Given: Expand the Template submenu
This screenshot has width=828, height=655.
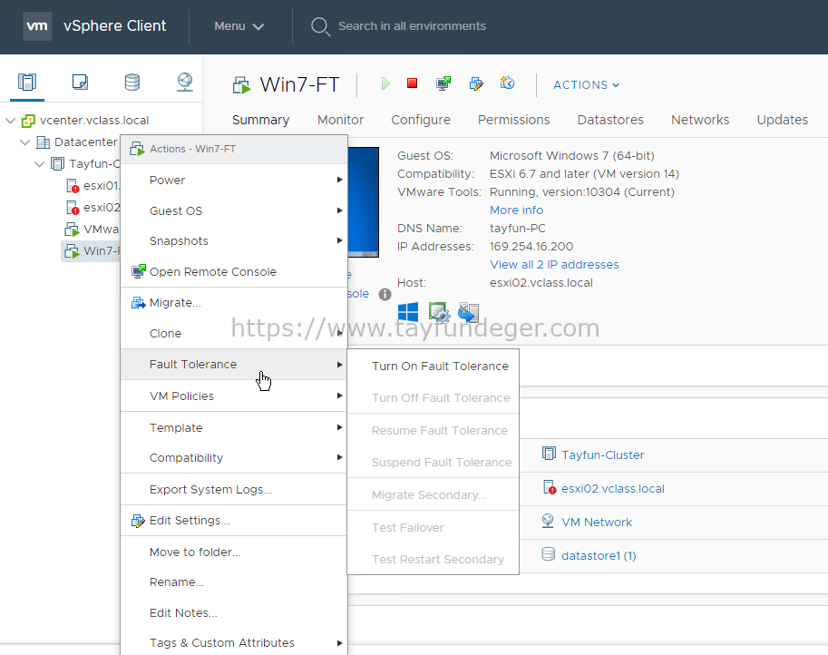Looking at the screenshot, I should 234,428.
